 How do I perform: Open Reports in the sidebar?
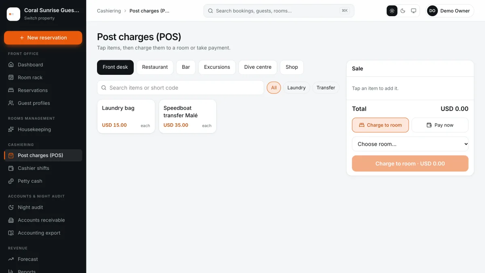click(x=43, y=271)
